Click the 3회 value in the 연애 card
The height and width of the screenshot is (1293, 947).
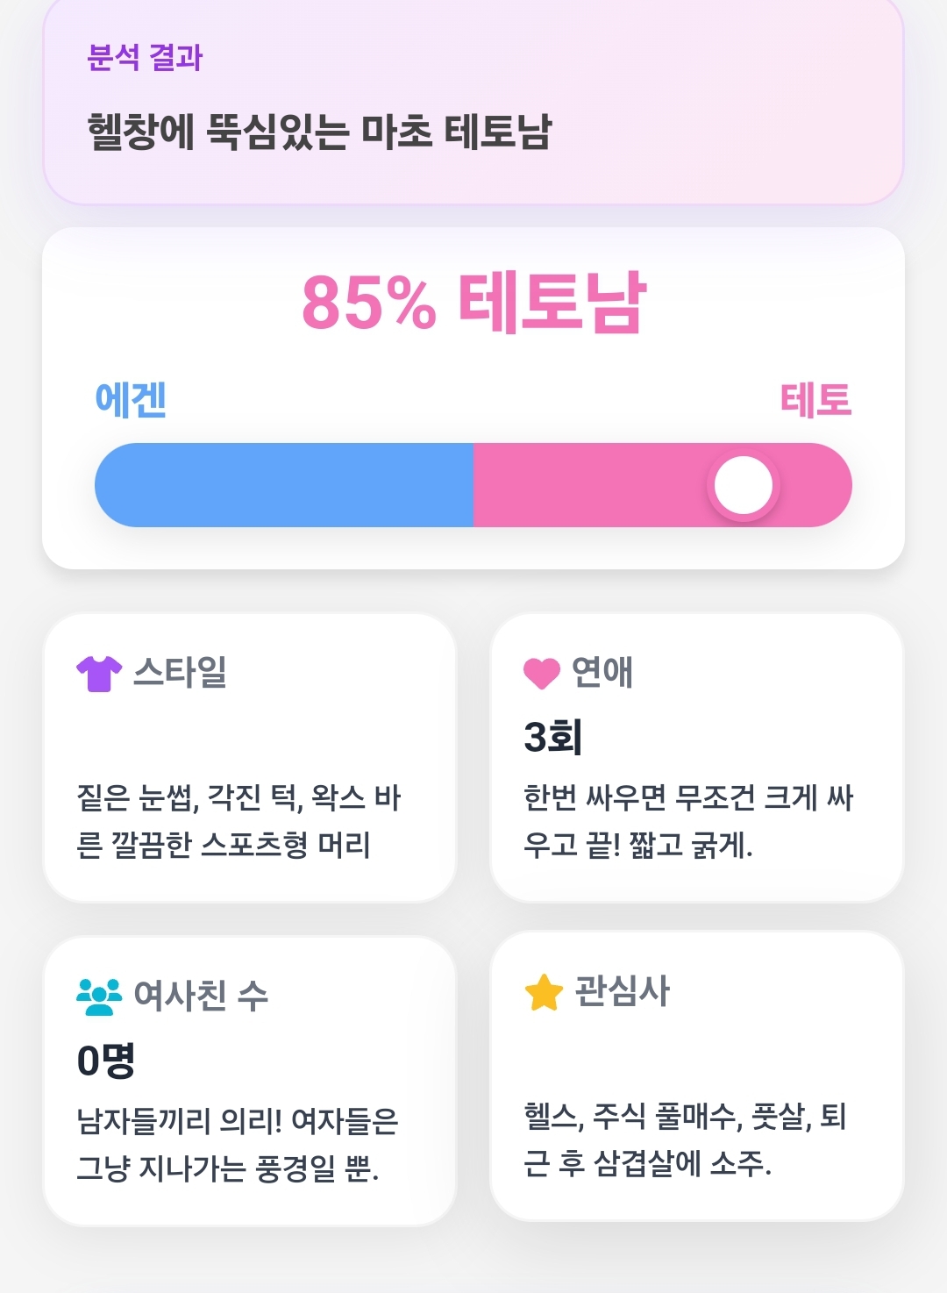553,737
